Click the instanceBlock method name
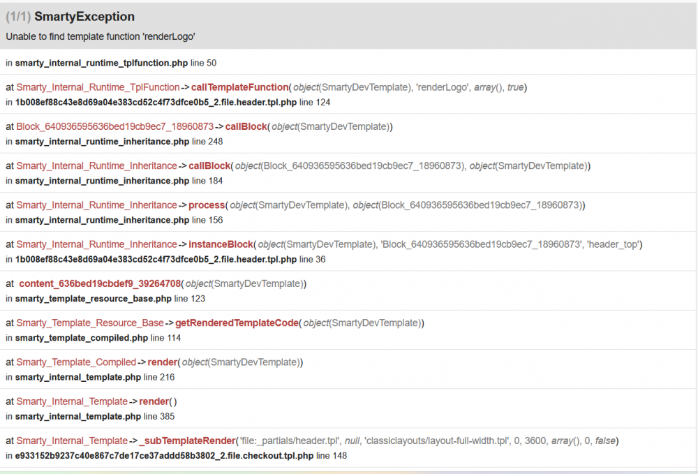The image size is (698, 474). point(221,244)
